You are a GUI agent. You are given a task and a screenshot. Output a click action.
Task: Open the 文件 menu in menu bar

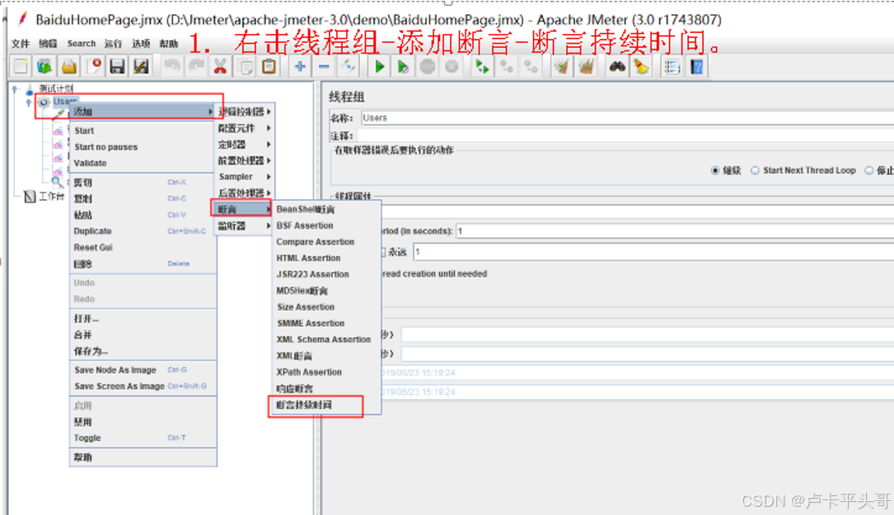(x=21, y=44)
